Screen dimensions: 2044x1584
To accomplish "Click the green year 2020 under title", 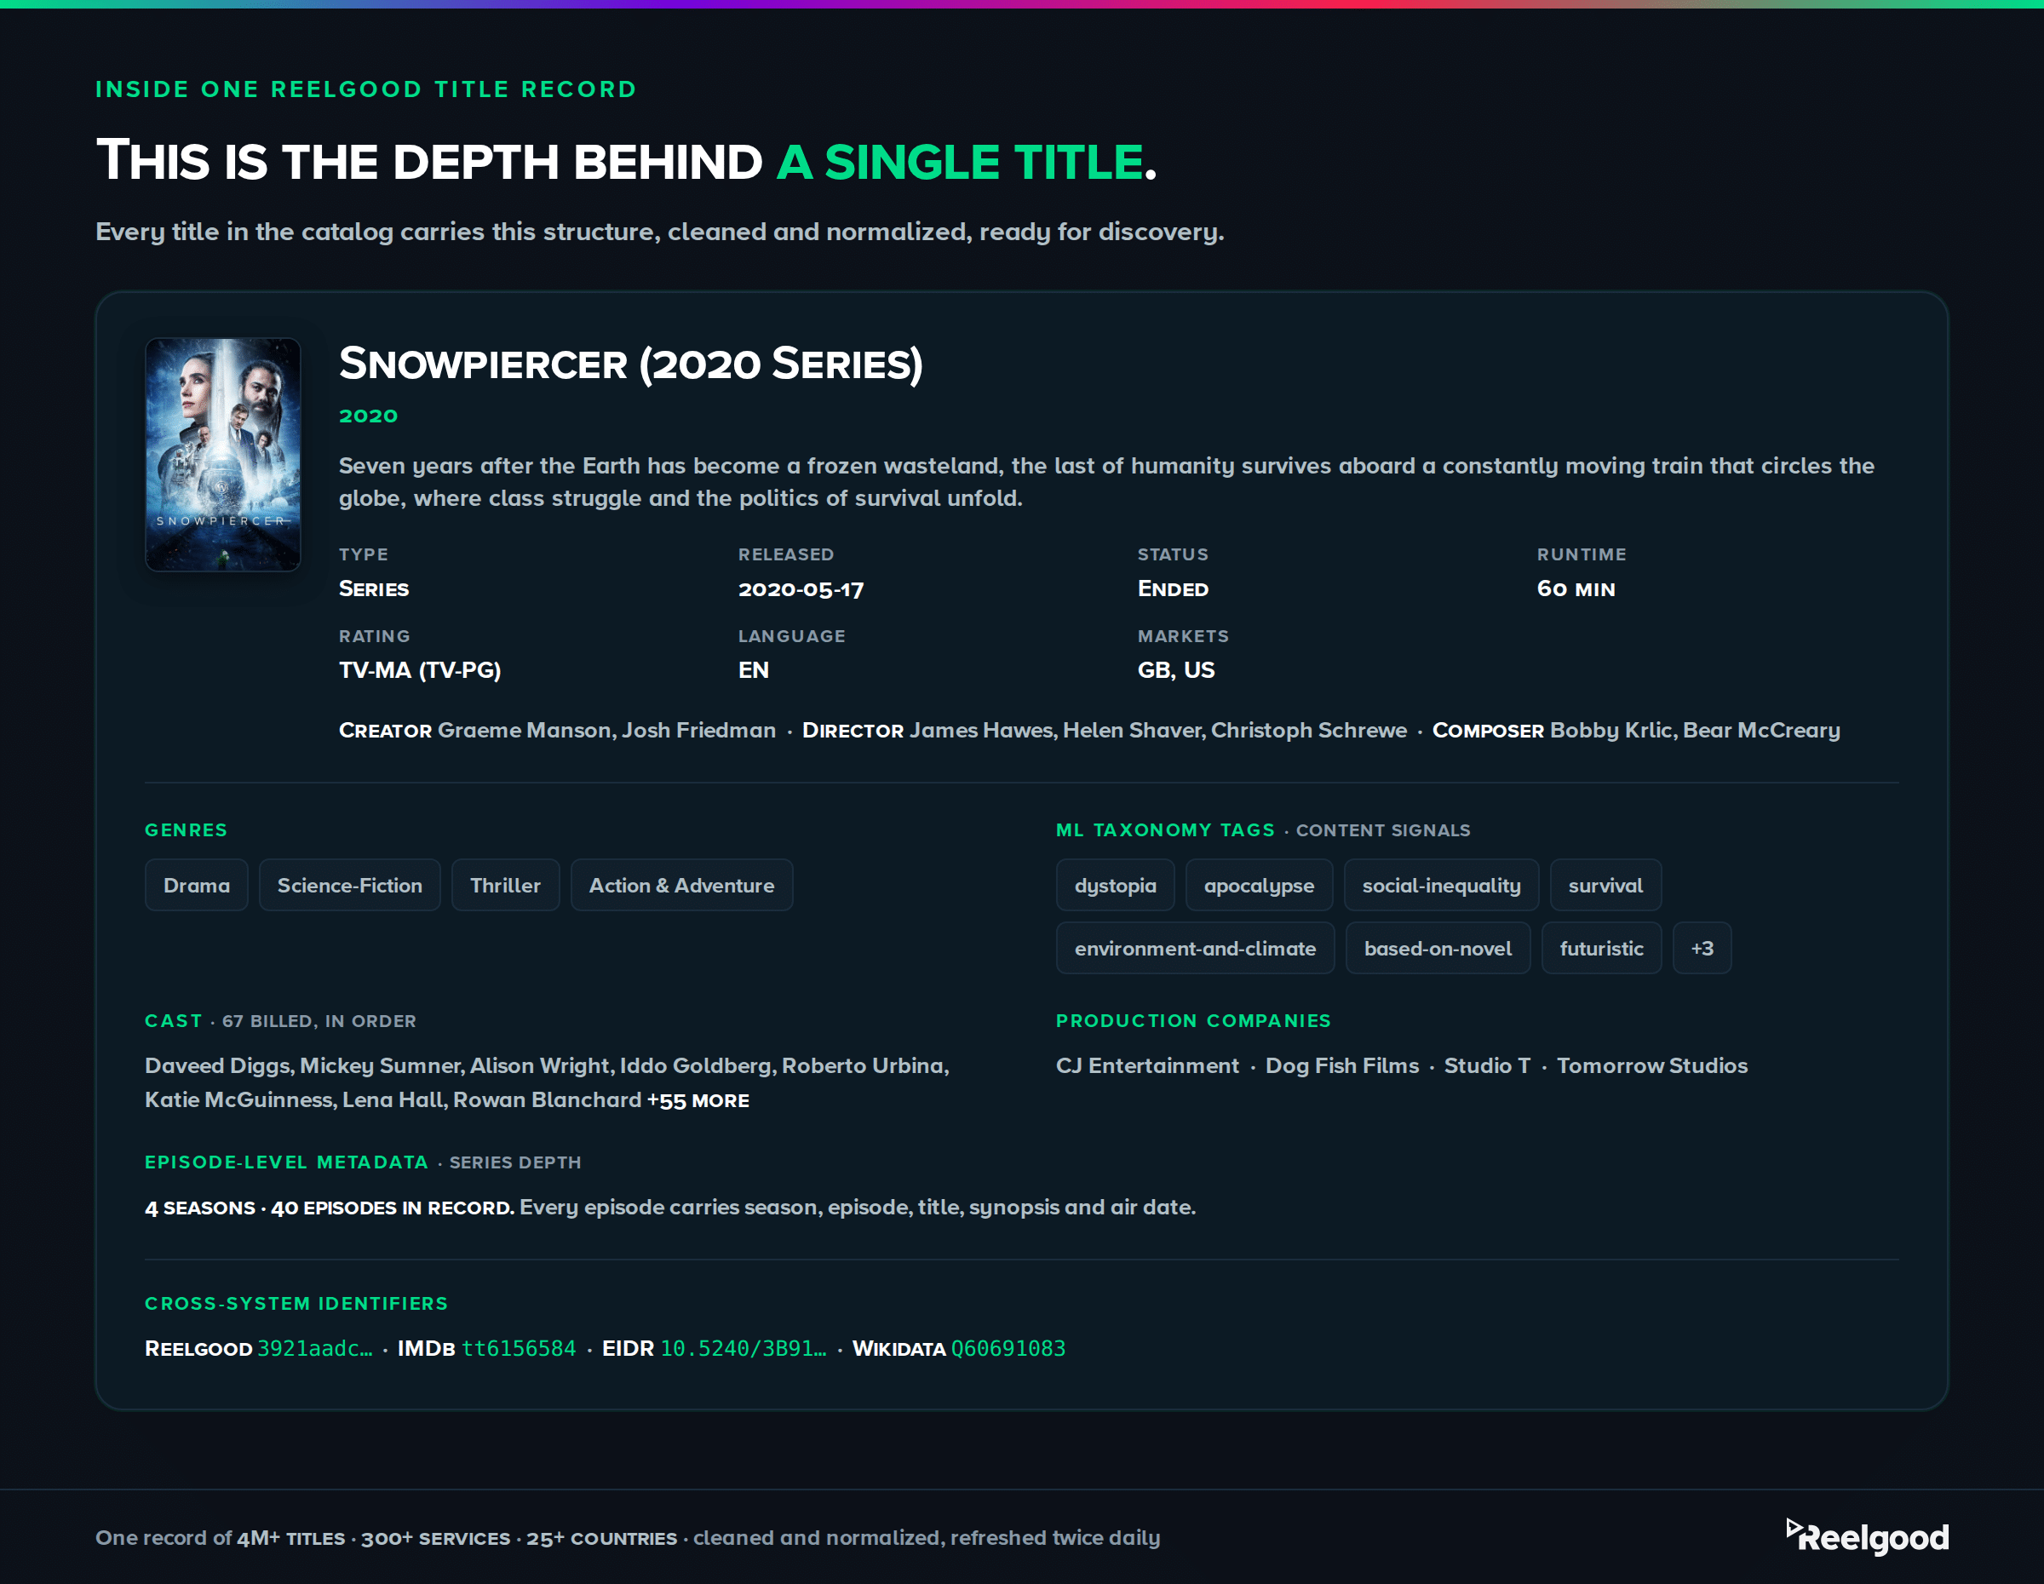I will coord(368,416).
